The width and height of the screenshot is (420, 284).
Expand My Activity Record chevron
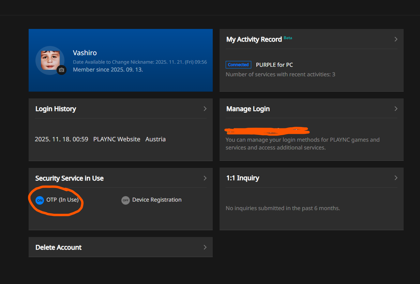coord(396,39)
